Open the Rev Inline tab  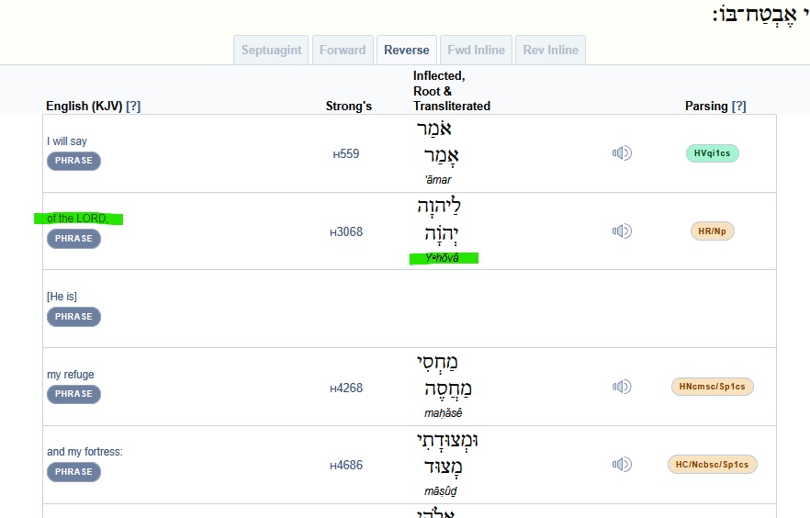tap(551, 51)
